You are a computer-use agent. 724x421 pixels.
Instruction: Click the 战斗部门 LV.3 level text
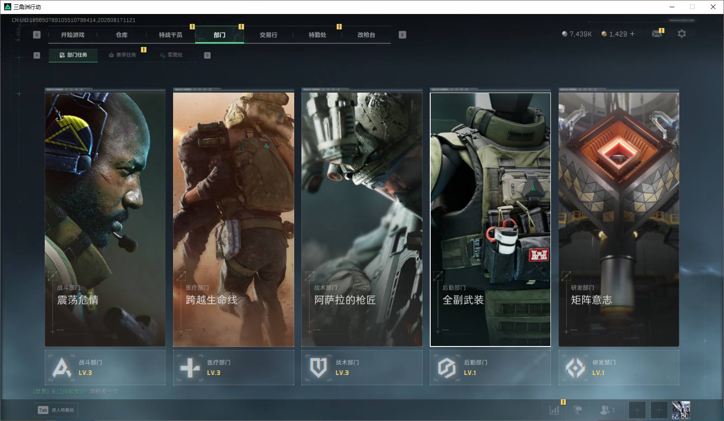point(85,373)
